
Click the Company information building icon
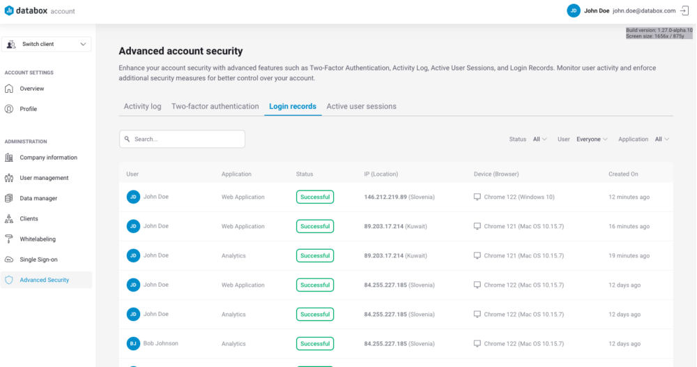pos(9,158)
